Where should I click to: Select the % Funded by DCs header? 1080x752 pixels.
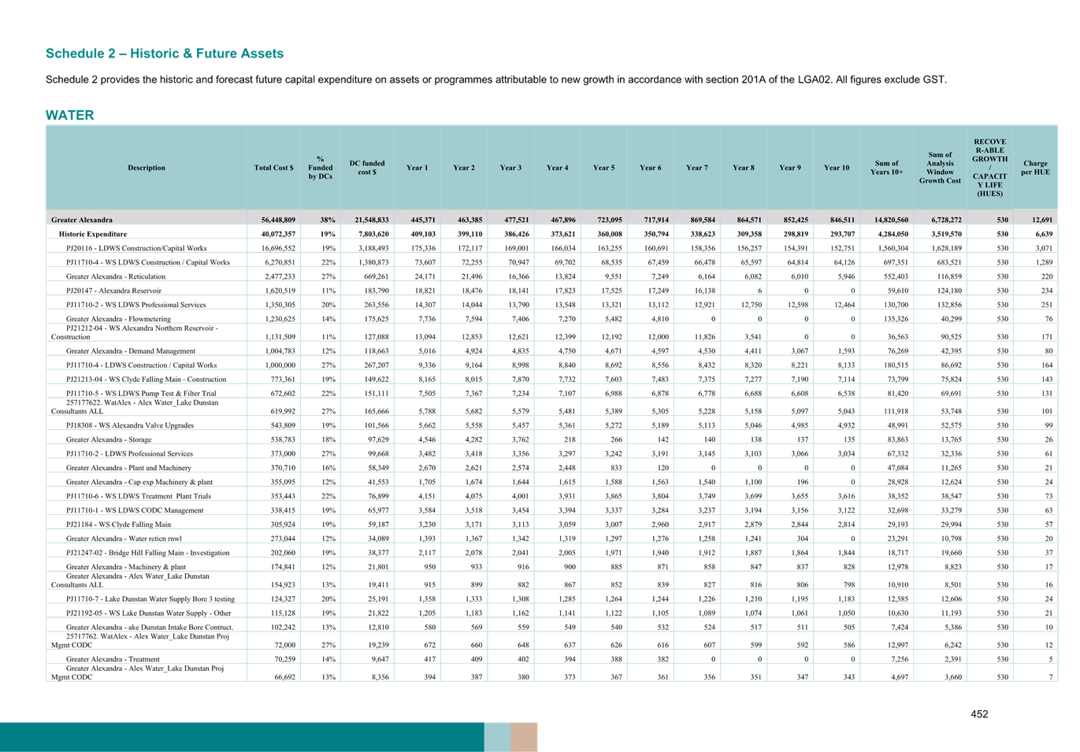(320, 168)
